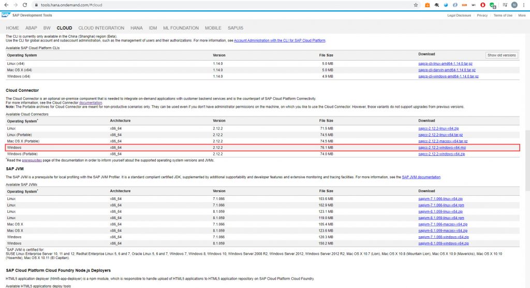Open the Cloud Connector documentation link

(90, 103)
